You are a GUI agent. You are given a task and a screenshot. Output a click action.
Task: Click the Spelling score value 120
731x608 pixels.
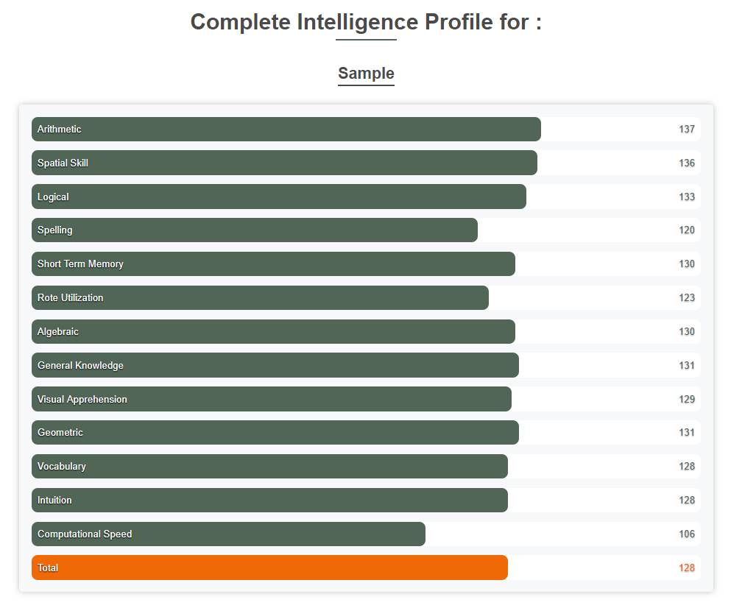click(687, 230)
